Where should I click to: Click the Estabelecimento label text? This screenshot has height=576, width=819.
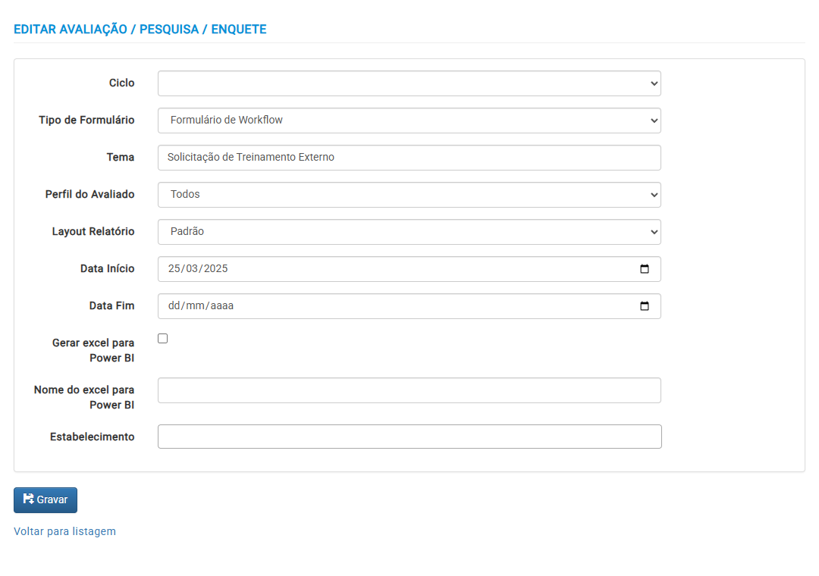[x=93, y=437]
